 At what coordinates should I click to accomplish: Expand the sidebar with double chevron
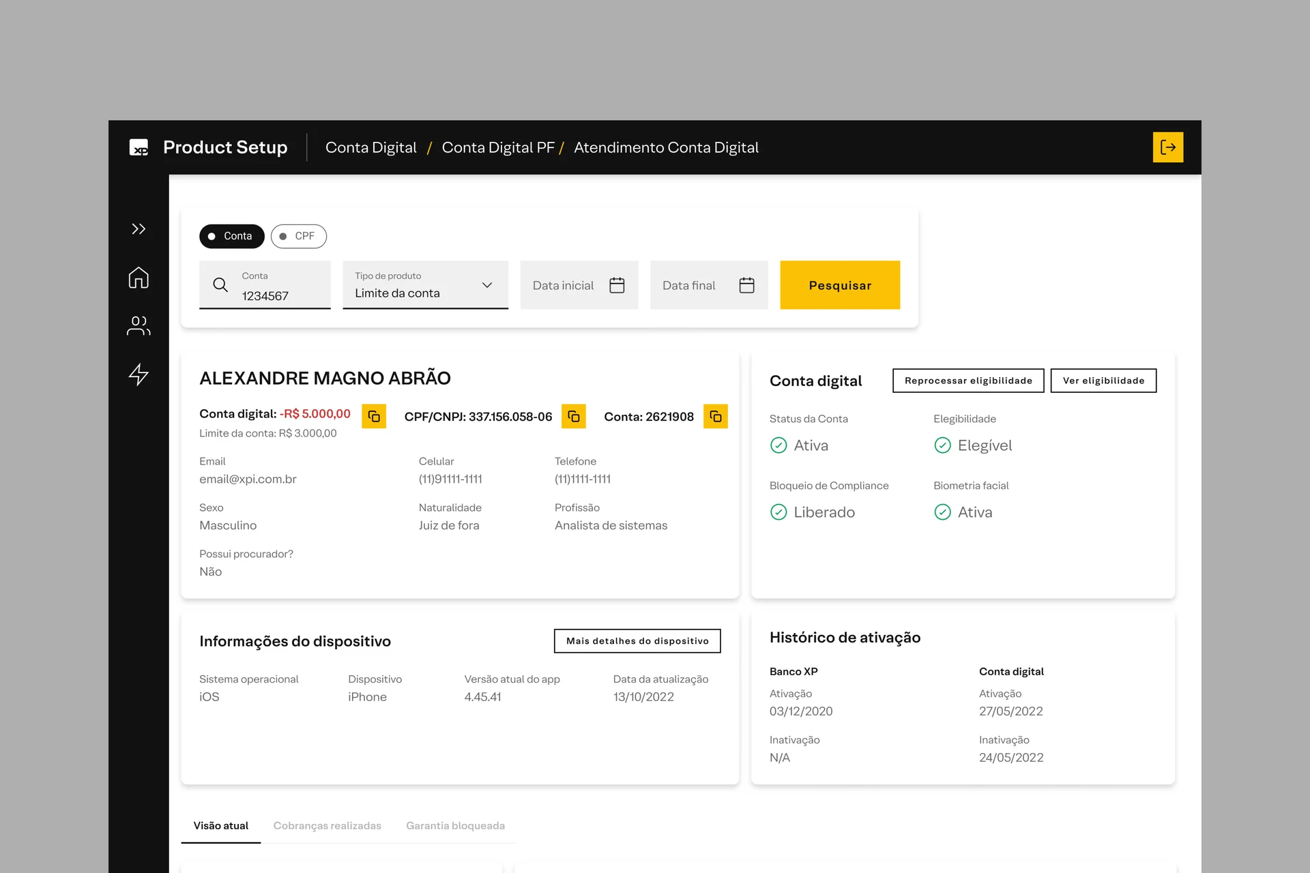click(139, 229)
